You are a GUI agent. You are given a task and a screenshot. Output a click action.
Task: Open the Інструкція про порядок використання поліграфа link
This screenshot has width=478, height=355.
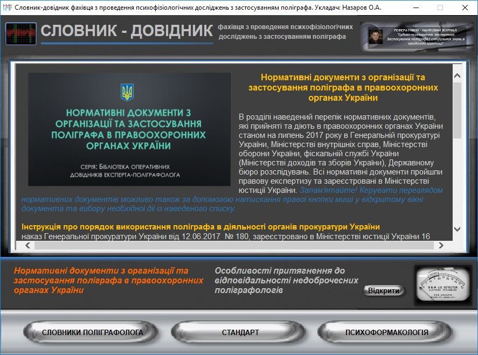(x=200, y=227)
